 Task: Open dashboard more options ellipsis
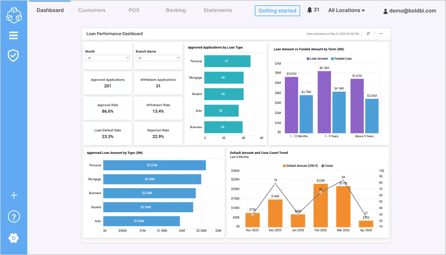tap(381, 34)
